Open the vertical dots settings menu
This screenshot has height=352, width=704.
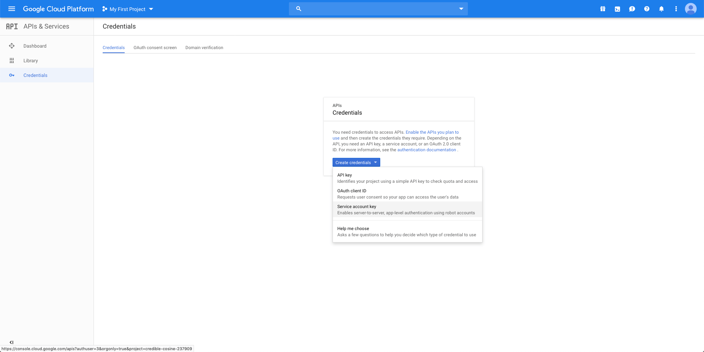click(676, 9)
